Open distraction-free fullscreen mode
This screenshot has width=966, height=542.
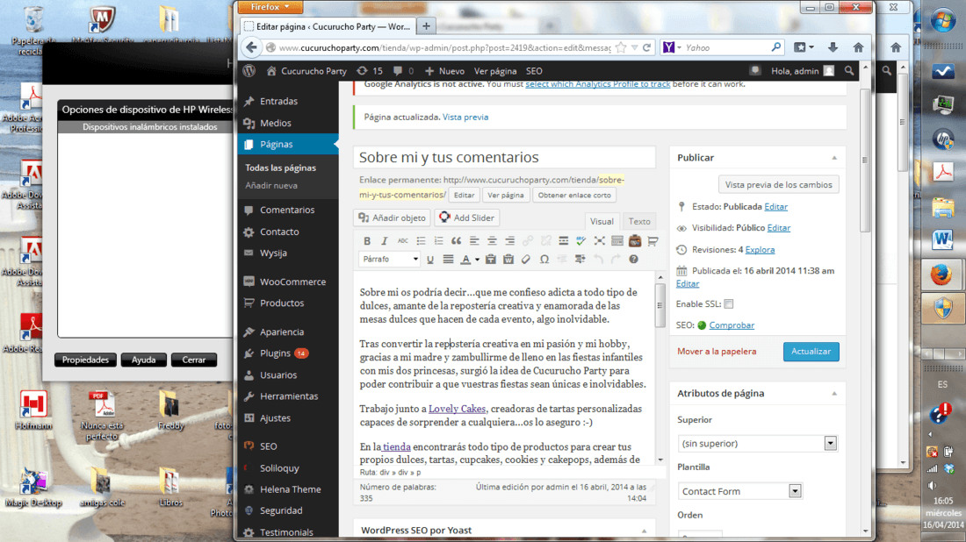pos(599,241)
